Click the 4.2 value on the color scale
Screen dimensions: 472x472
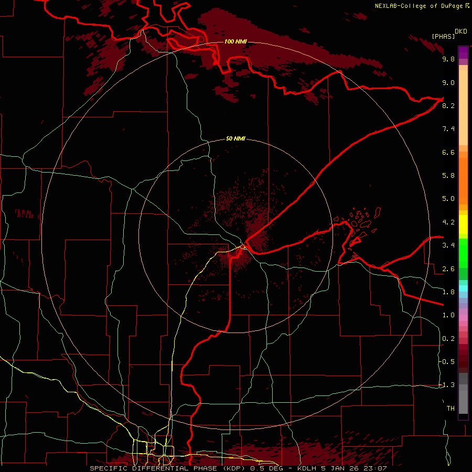[x=448, y=222]
